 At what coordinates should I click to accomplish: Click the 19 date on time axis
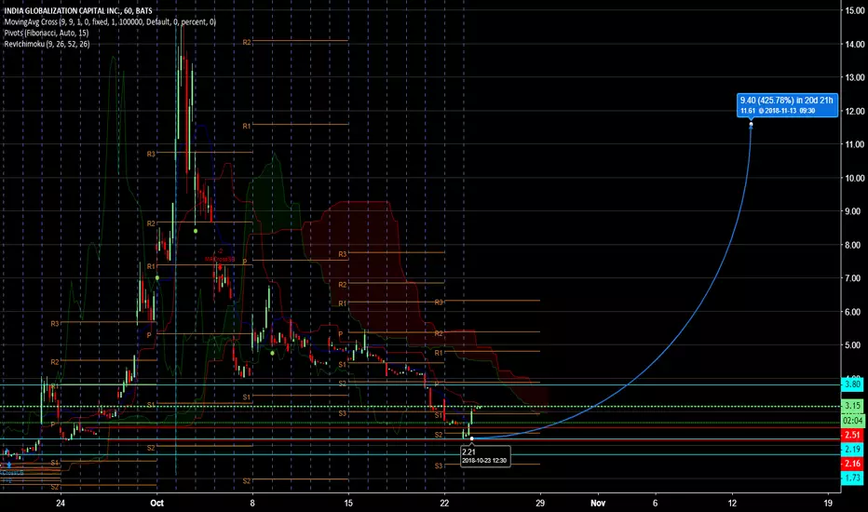(828, 503)
